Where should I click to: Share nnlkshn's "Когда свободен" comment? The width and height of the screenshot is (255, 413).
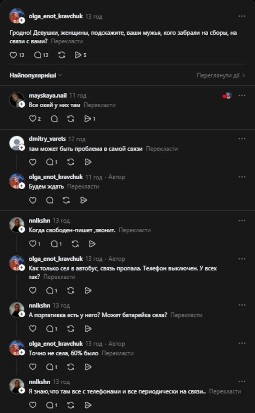pos(92,244)
